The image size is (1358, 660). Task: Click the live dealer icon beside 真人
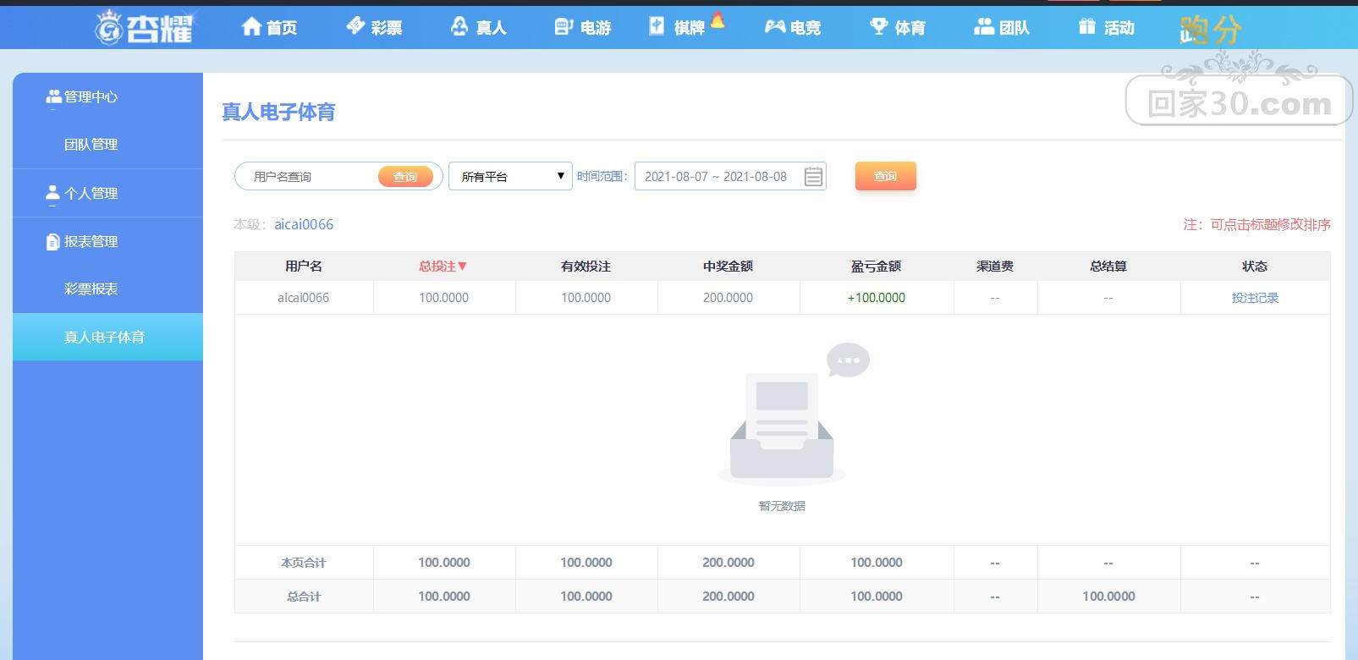[x=459, y=26]
